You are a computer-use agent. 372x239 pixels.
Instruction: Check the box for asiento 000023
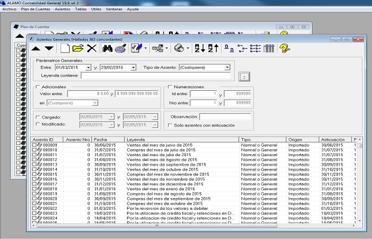click(34, 213)
